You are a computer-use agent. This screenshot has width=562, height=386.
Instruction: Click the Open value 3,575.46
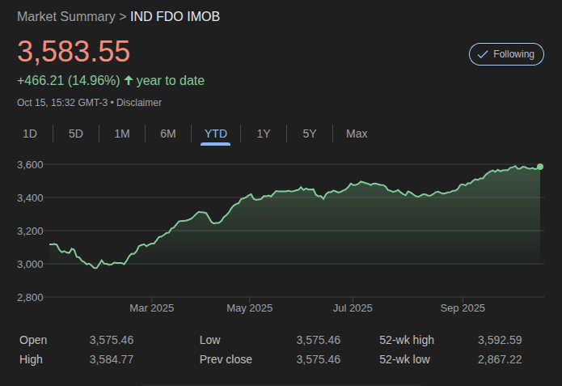click(112, 340)
